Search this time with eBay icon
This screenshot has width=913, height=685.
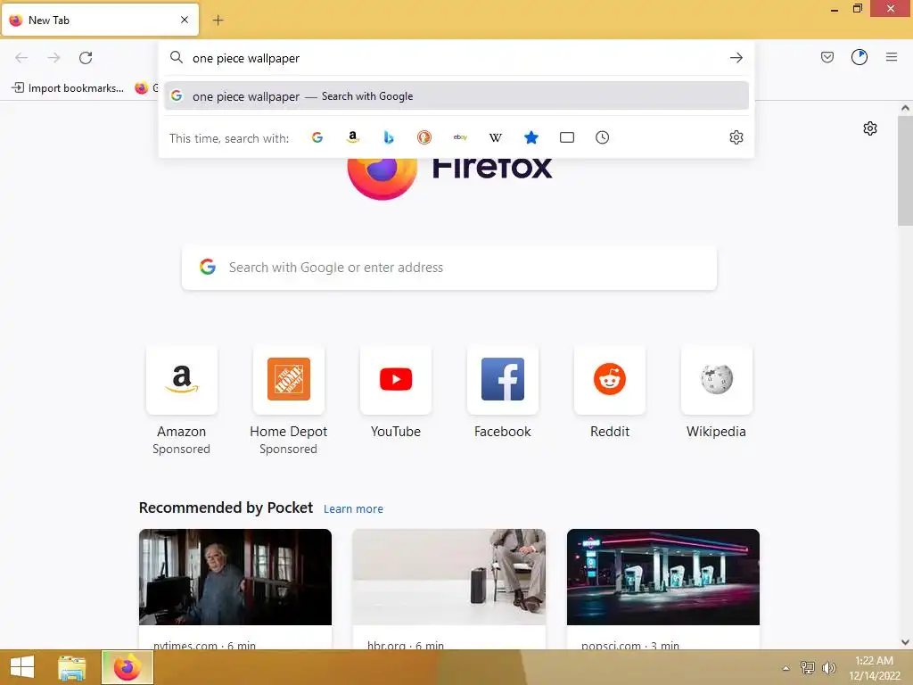pos(460,137)
